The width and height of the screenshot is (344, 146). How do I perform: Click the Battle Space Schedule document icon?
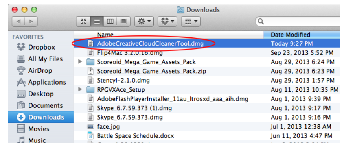tap(90, 136)
